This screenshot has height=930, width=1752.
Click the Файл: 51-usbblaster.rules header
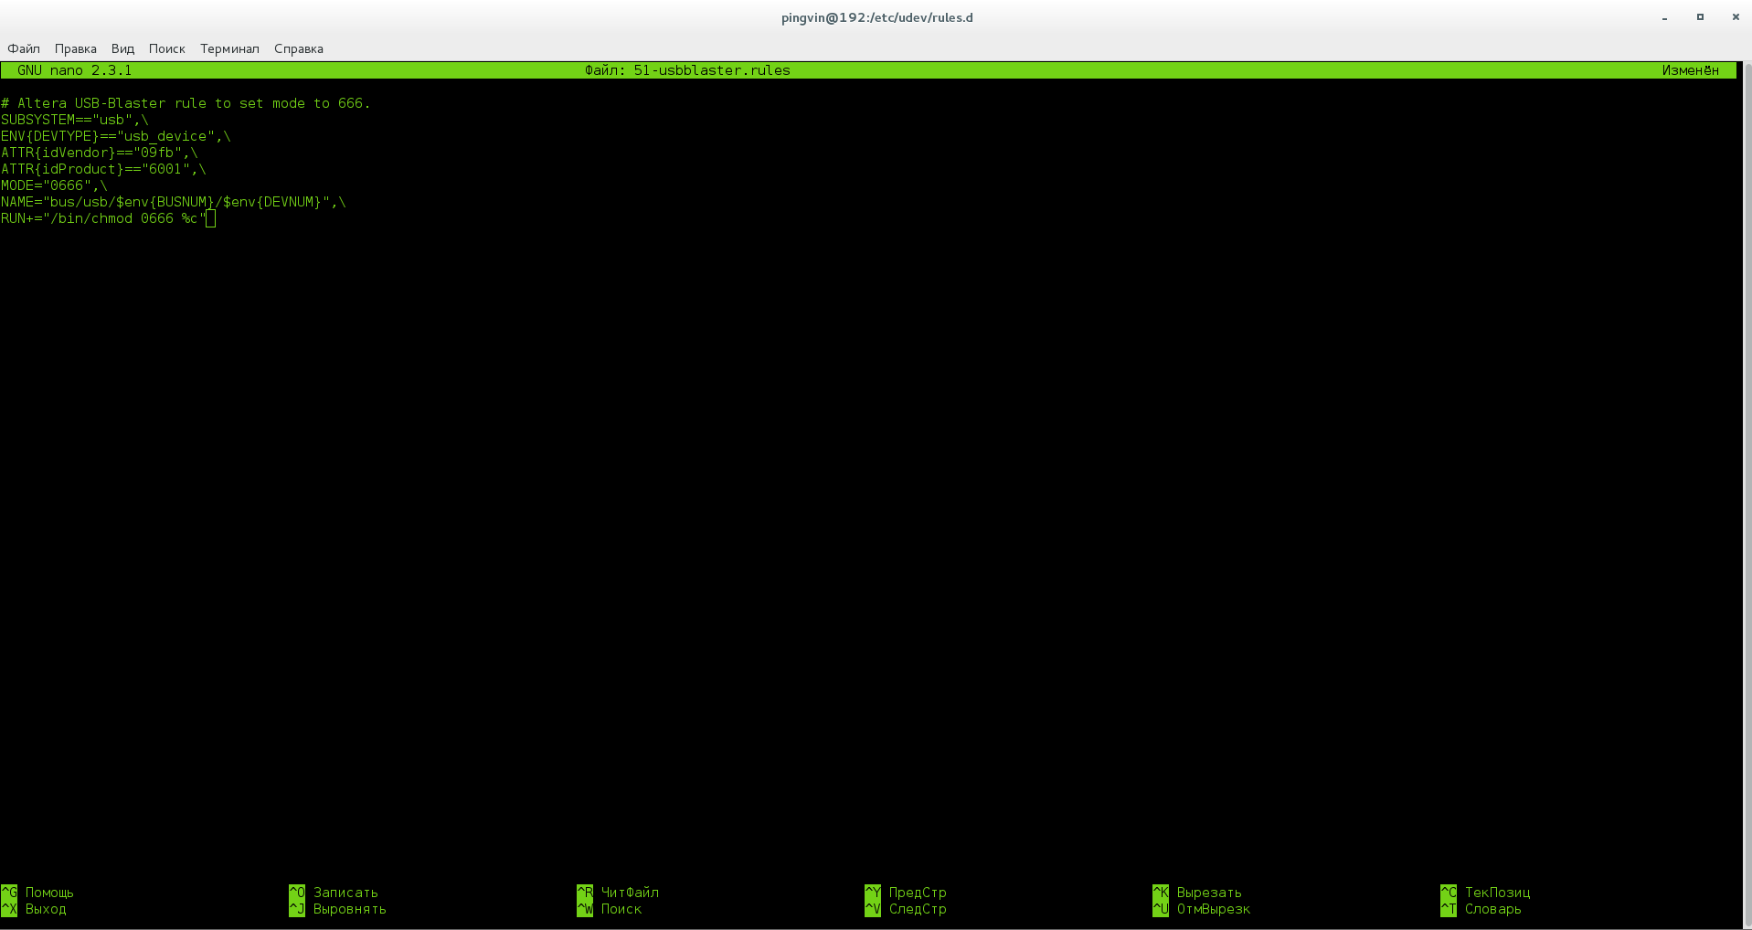coord(687,70)
